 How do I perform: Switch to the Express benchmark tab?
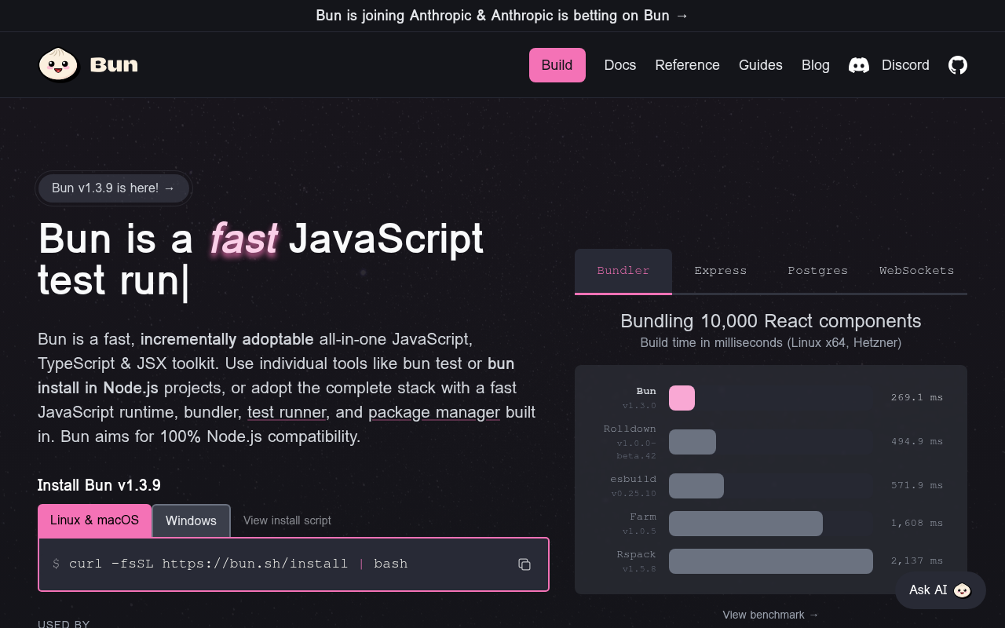coord(720,271)
